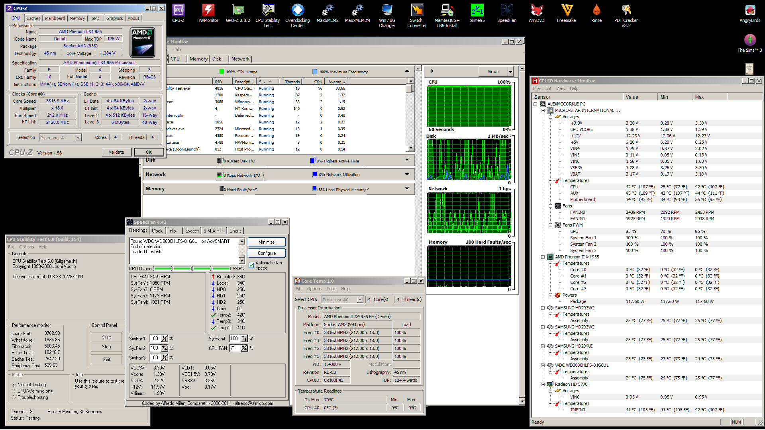Open Tools menu in Core Temp
This screenshot has height=430, width=765.
331,289
